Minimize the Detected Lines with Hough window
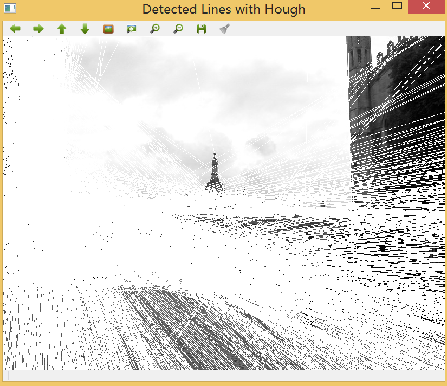Viewport: 447px width, 386px height. [x=375, y=9]
